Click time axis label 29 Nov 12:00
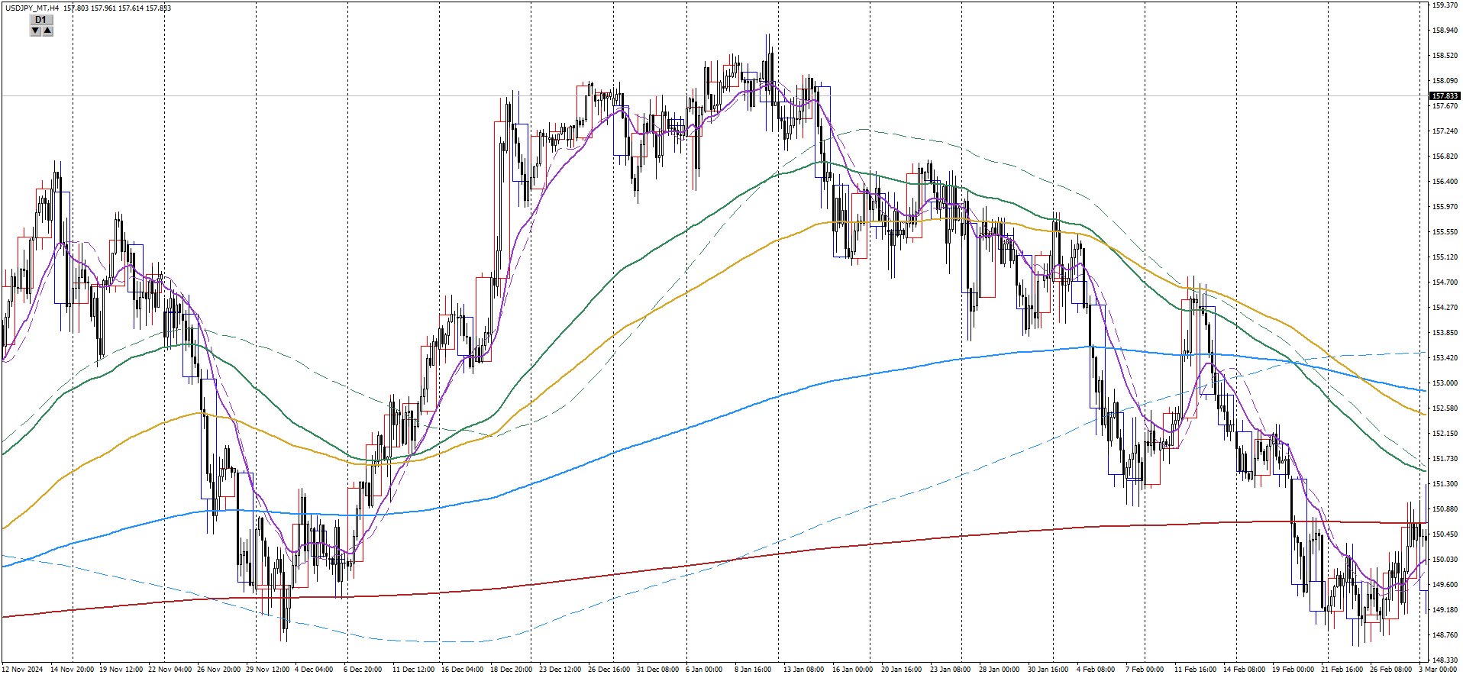Screen dimensions: 1463x678 [x=267, y=670]
